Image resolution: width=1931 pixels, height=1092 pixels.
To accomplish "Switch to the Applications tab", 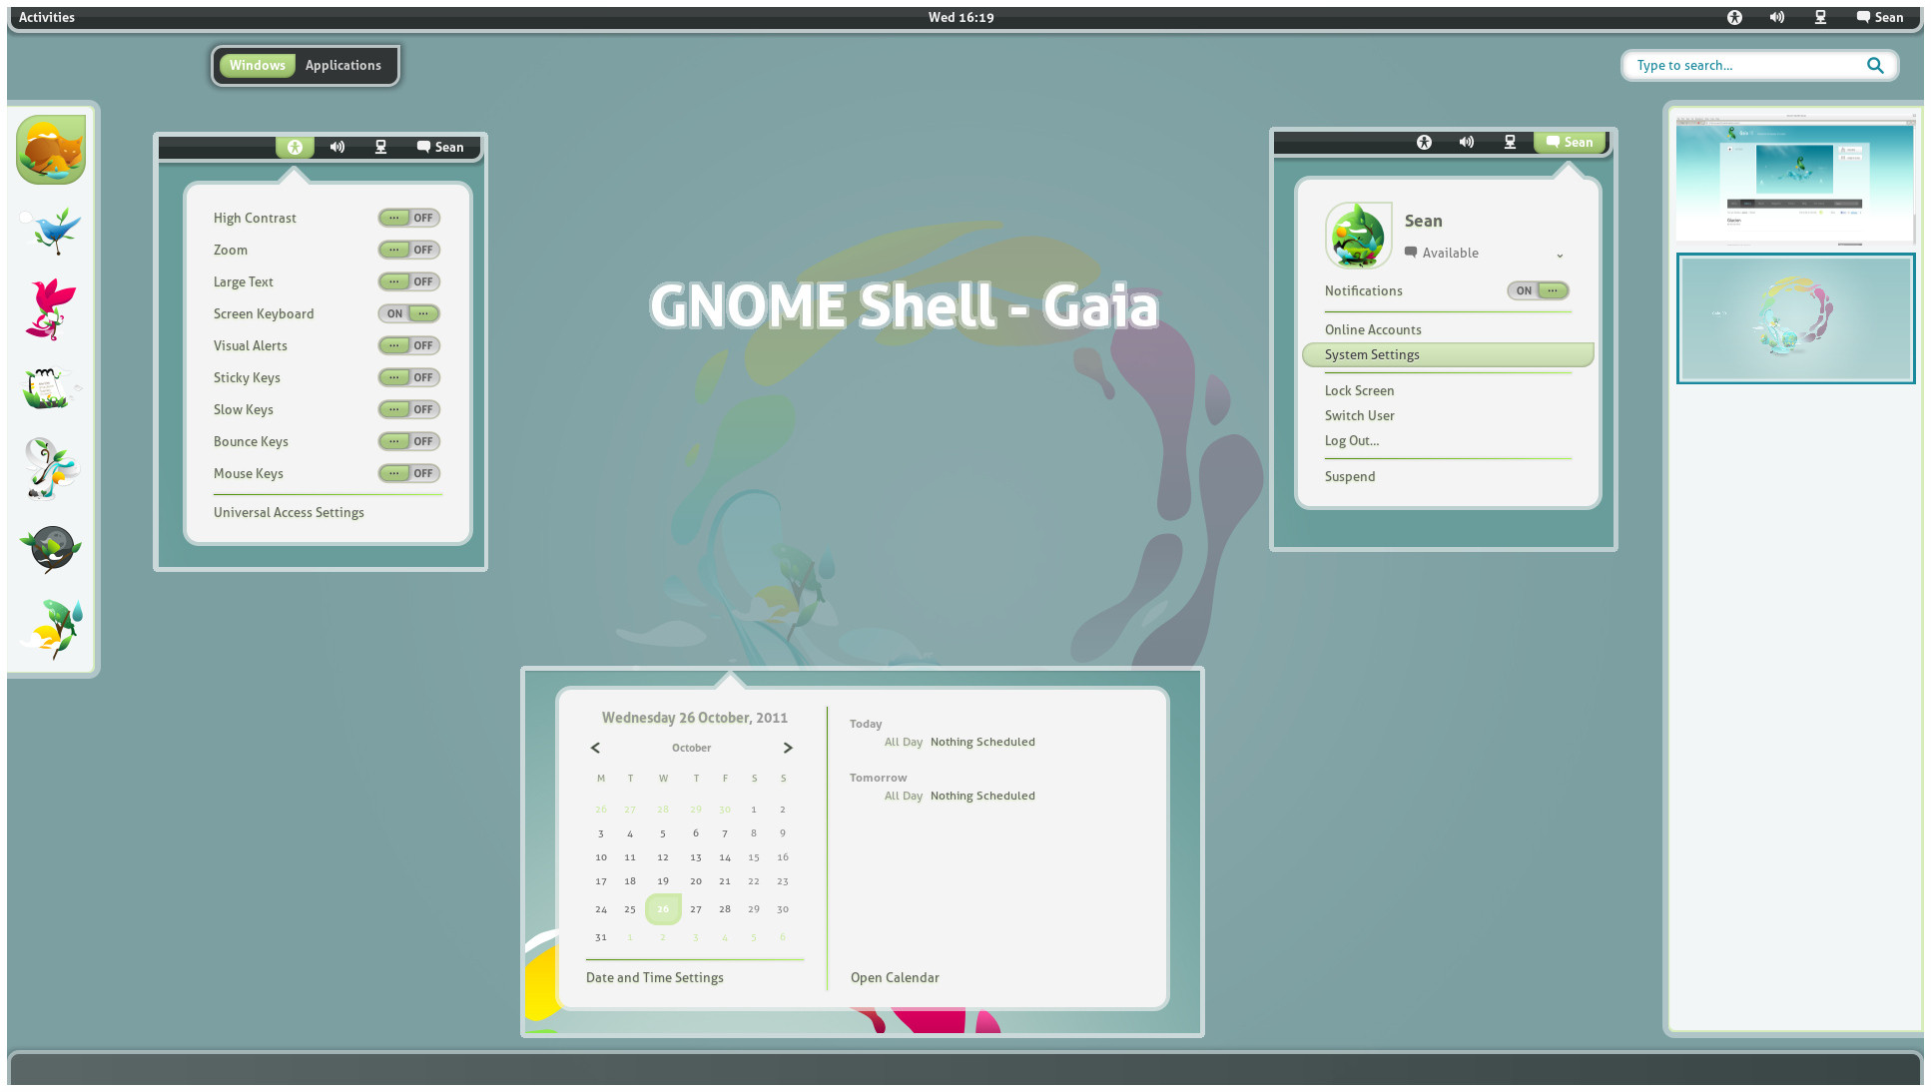I will click(343, 65).
